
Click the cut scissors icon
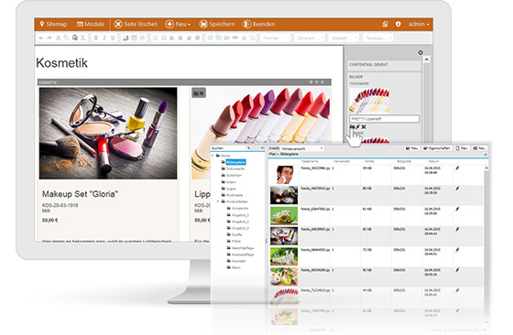tap(58, 38)
